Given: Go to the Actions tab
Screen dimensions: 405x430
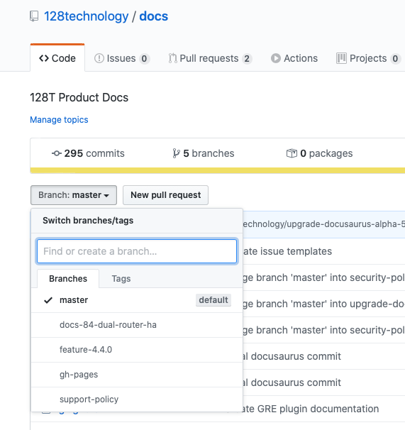Looking at the screenshot, I should [294, 58].
